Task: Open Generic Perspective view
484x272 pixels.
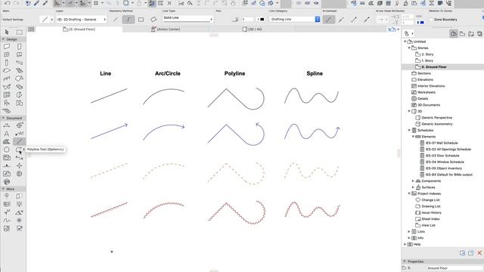Action: click(433, 118)
